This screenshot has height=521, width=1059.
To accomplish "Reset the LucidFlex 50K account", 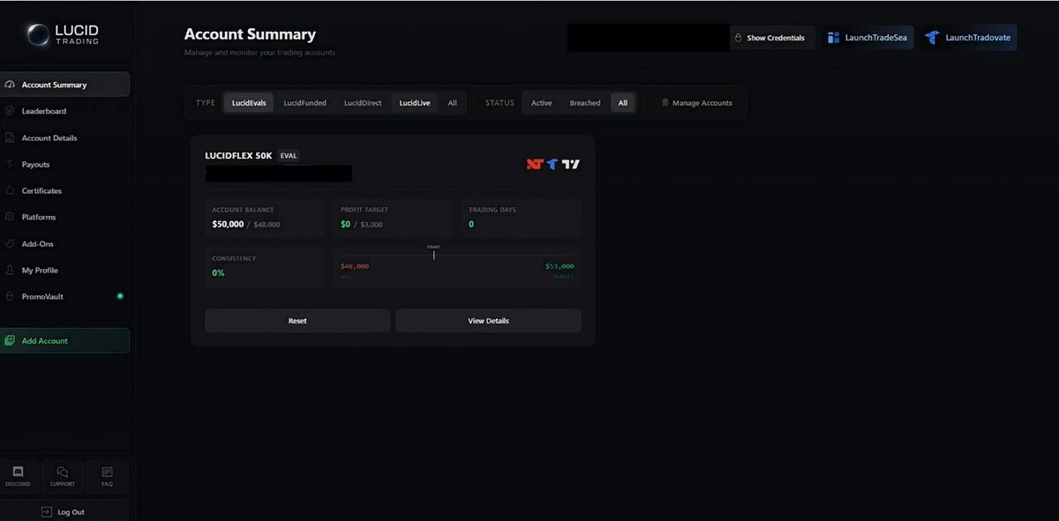I will point(297,321).
